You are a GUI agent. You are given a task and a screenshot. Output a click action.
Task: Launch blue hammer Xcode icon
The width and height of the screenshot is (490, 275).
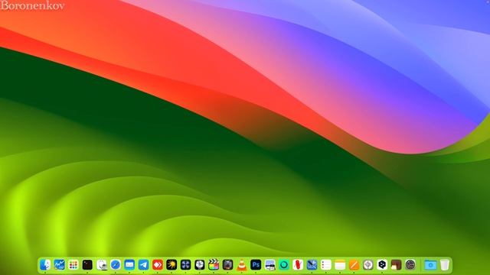(312, 265)
